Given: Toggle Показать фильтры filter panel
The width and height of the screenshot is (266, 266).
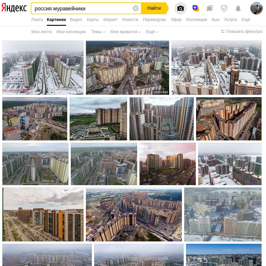Looking at the screenshot, I should (x=242, y=31).
